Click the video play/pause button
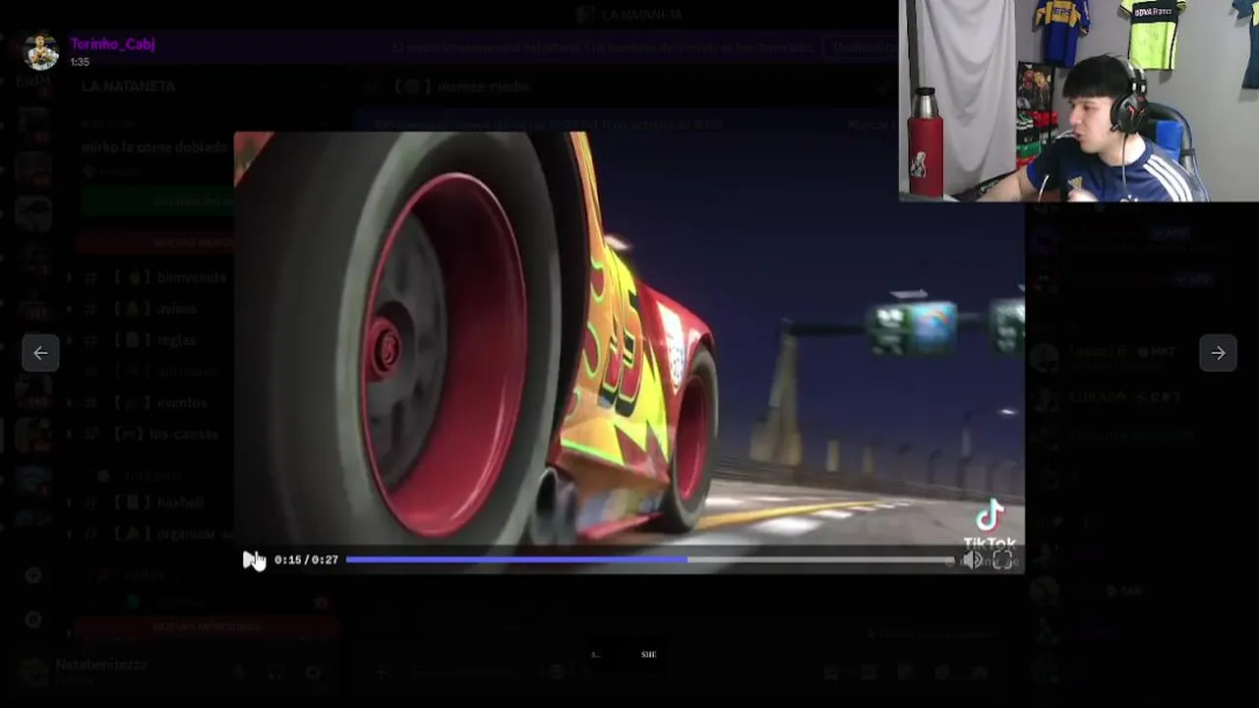 coord(252,560)
